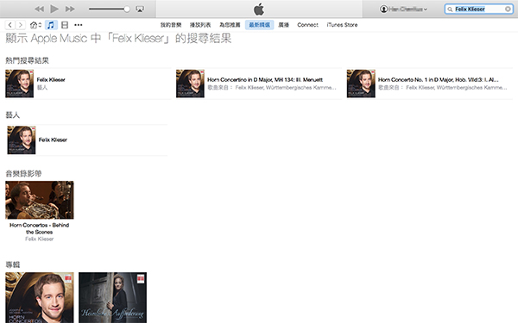Click the rewind previous track button
Image resolution: width=518 pixels, height=323 pixels.
coord(40,9)
